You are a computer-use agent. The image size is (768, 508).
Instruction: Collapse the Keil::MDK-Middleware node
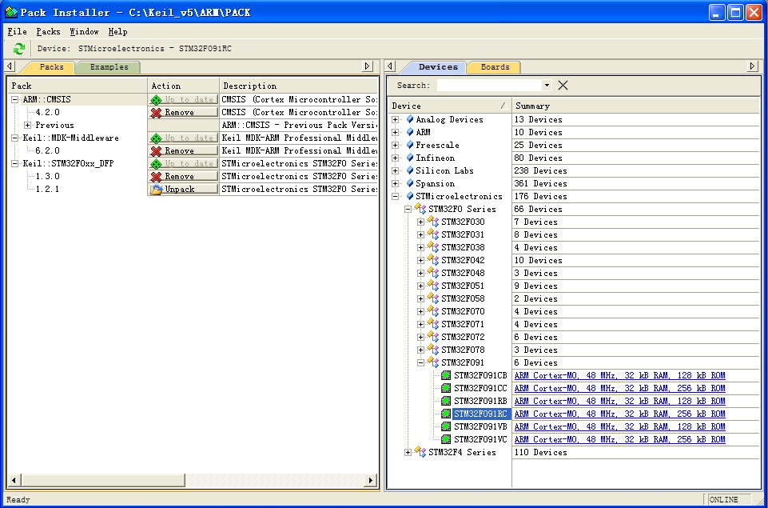[15, 138]
